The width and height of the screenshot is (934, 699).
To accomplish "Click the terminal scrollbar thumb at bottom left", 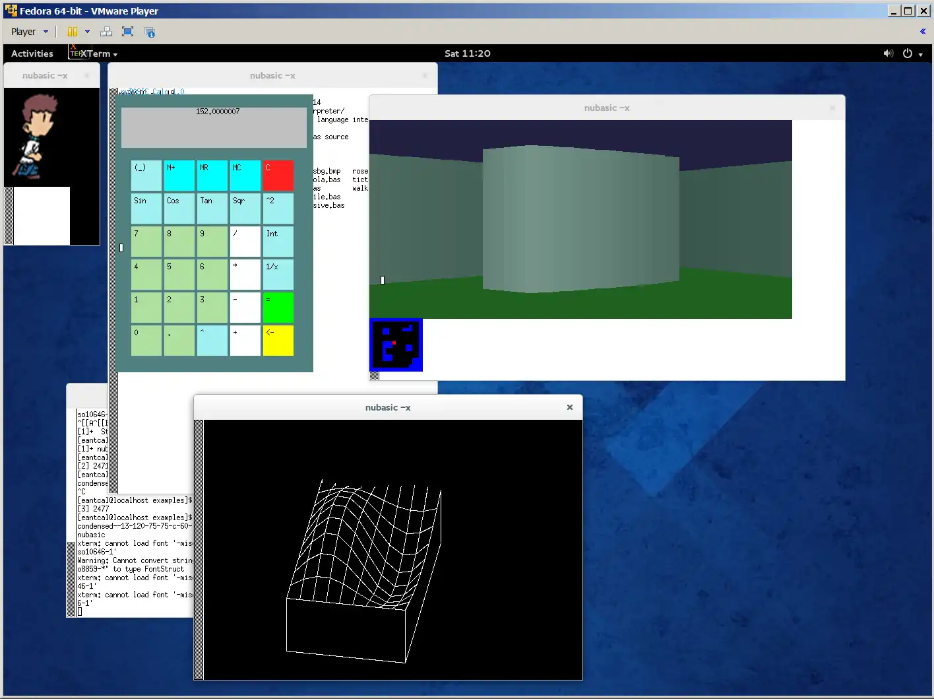I will pos(71,579).
